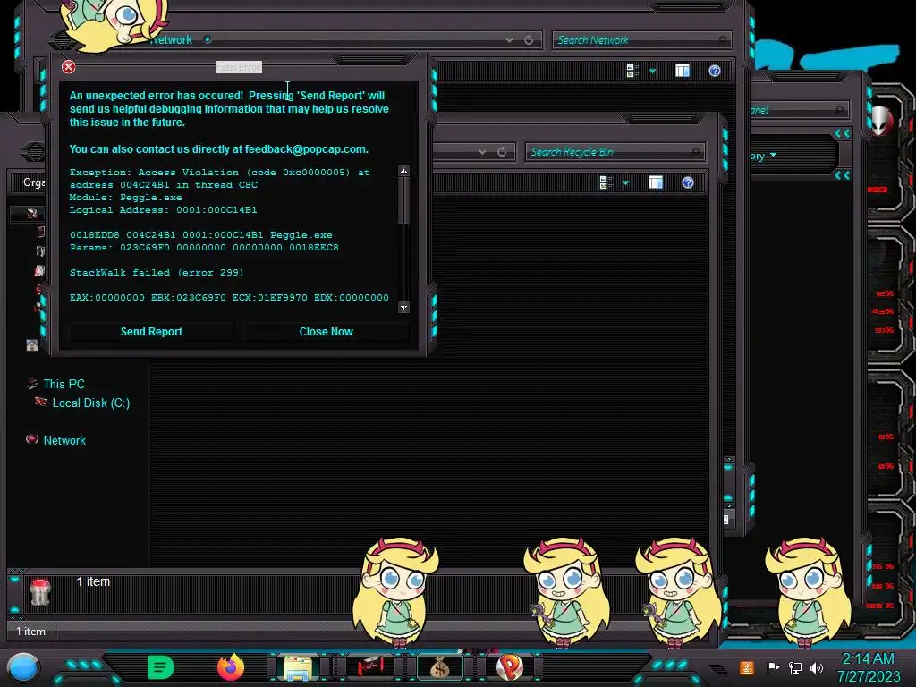Open the network tray icon
Image resolution: width=916 pixels, height=687 pixels.
pyautogui.click(x=795, y=667)
